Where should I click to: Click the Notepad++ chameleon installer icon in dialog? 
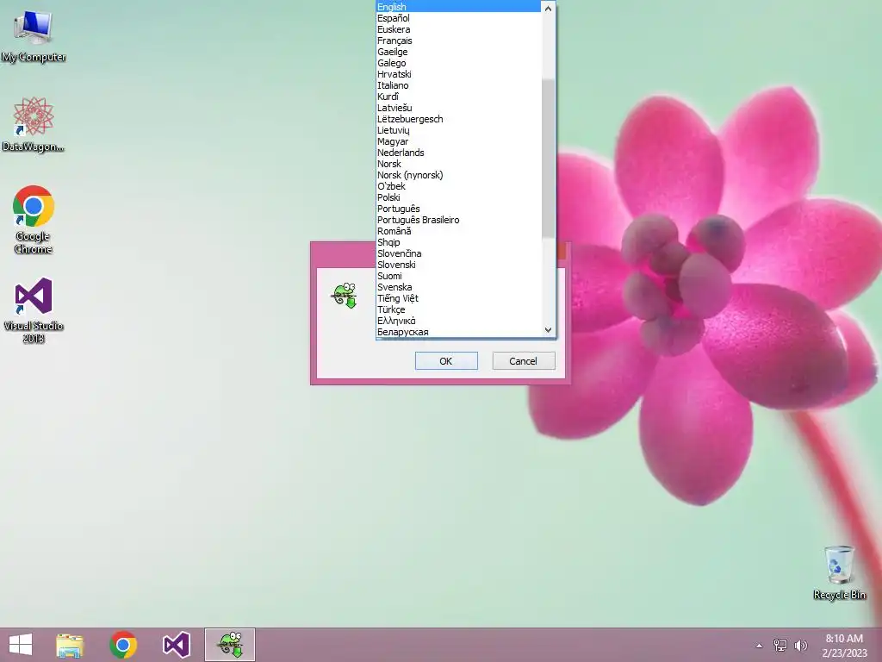click(345, 295)
